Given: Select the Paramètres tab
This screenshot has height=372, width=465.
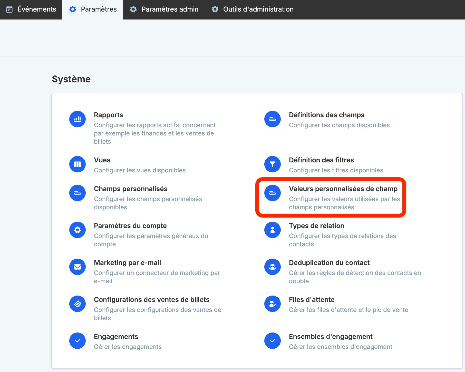Looking at the screenshot, I should coord(93,9).
